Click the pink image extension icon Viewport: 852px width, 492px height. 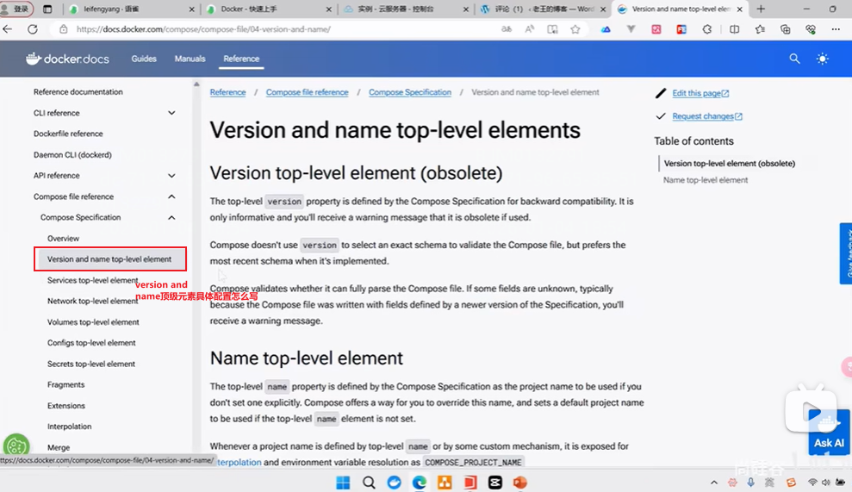[656, 29]
